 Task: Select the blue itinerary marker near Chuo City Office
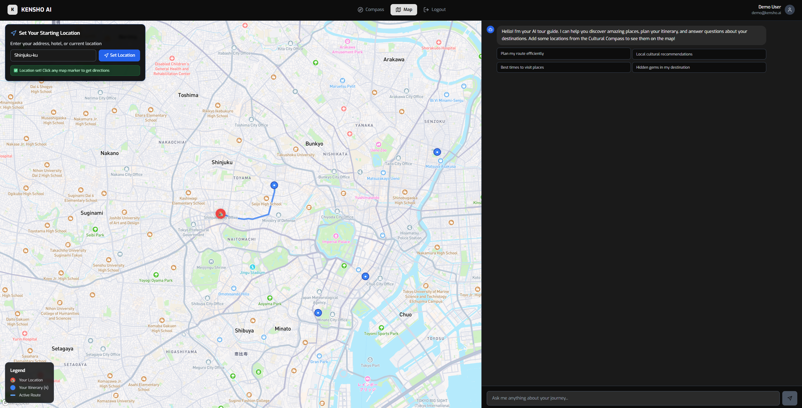(x=365, y=276)
